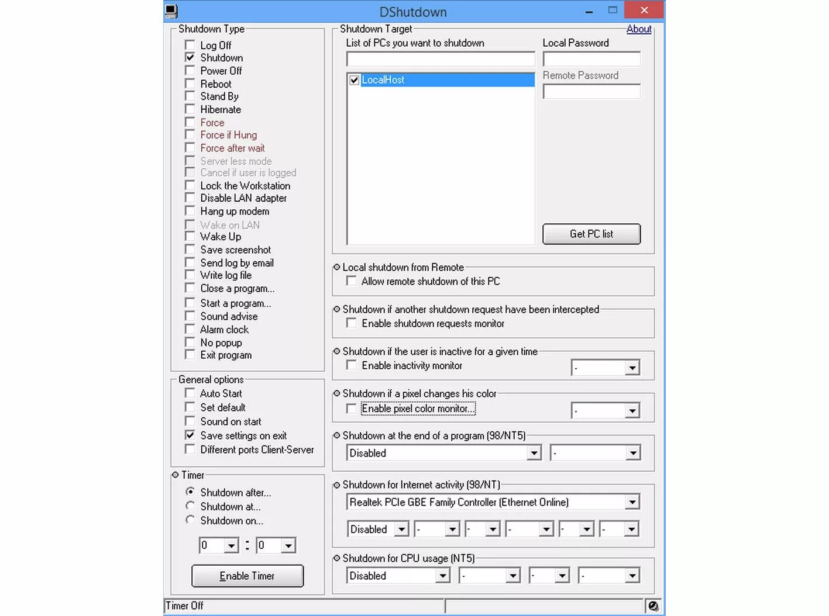This screenshot has width=829, height=616.
Task: Check Write log file
Action: [x=190, y=275]
